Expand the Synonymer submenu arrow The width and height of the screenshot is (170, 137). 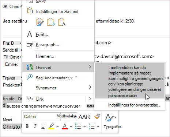click(x=90, y=87)
